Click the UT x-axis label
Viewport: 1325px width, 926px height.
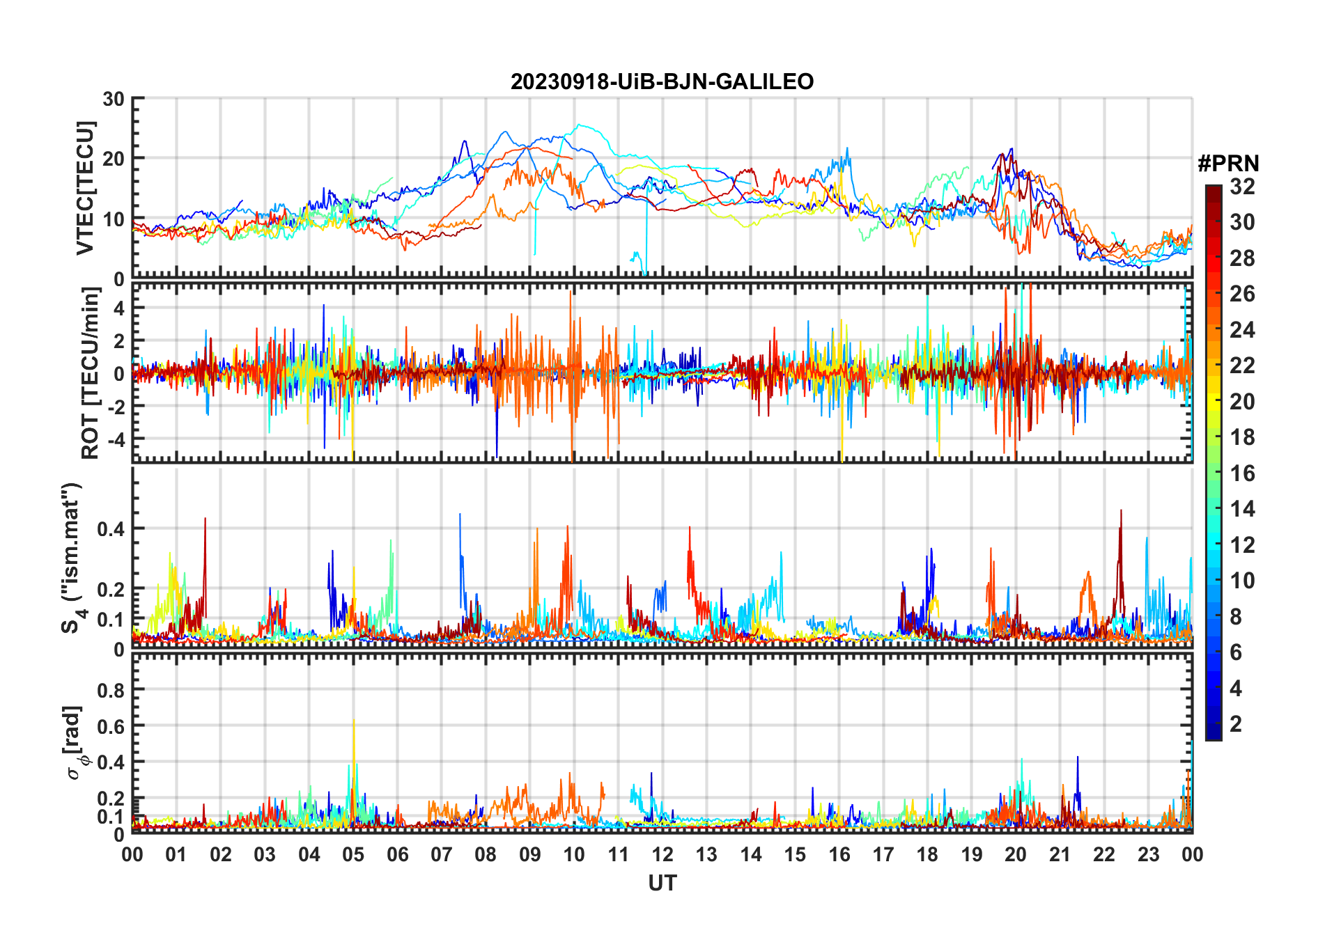click(x=662, y=883)
